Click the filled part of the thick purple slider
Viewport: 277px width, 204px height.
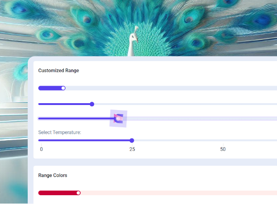coord(50,88)
